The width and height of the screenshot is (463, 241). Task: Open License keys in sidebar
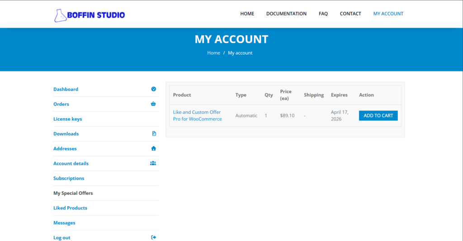tap(67, 119)
